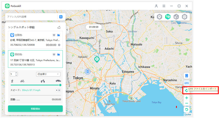
Task: Click the search icon in address bar
Action: [61, 17]
